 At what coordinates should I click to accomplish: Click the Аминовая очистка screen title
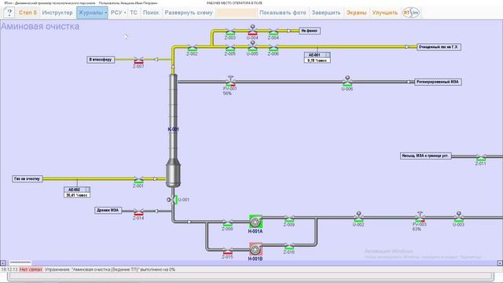click(x=40, y=26)
